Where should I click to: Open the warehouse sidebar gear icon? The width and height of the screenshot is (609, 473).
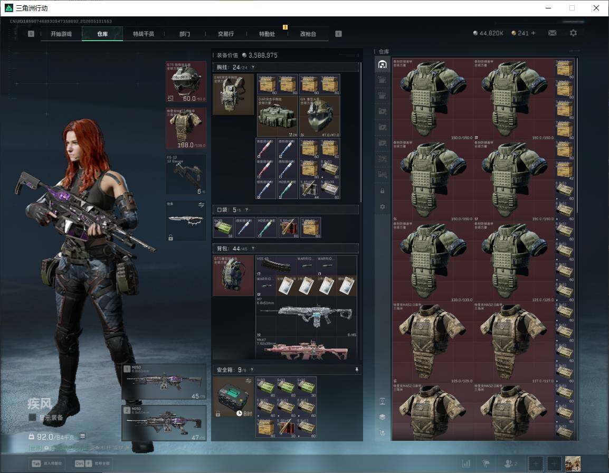click(x=382, y=207)
